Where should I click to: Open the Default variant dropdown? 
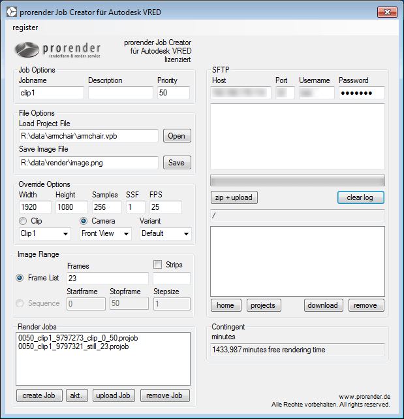pyautogui.click(x=165, y=233)
